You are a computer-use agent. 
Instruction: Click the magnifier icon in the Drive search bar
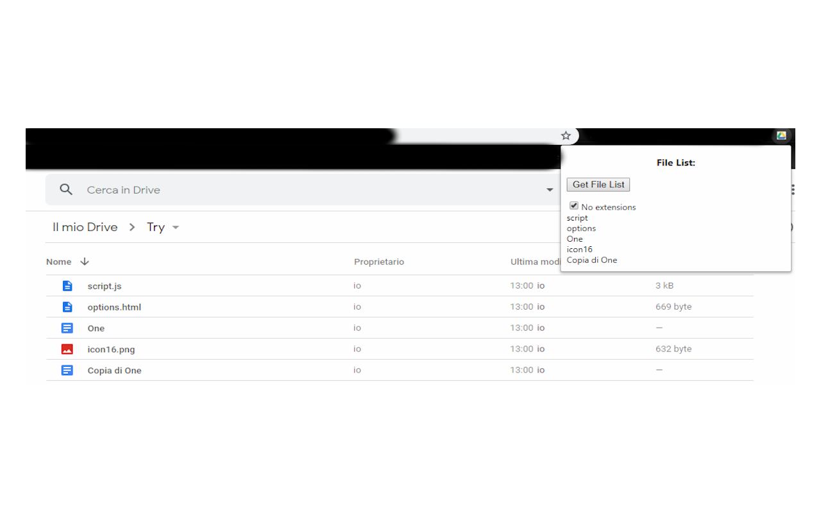[66, 189]
